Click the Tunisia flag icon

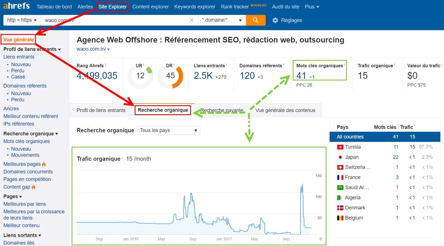(340, 147)
